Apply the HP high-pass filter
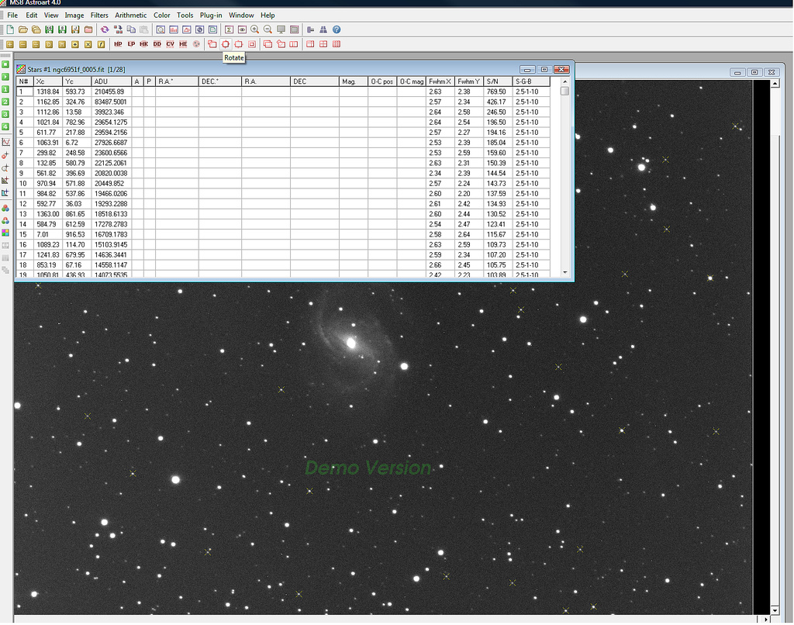This screenshot has height=625, width=794. coord(118,44)
